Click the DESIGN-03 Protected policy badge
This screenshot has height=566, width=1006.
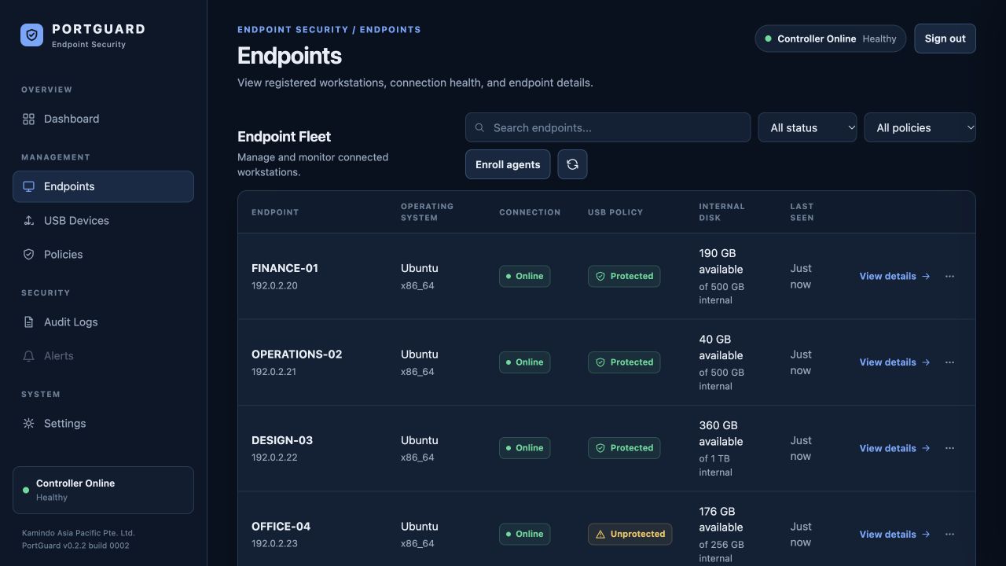pos(624,448)
